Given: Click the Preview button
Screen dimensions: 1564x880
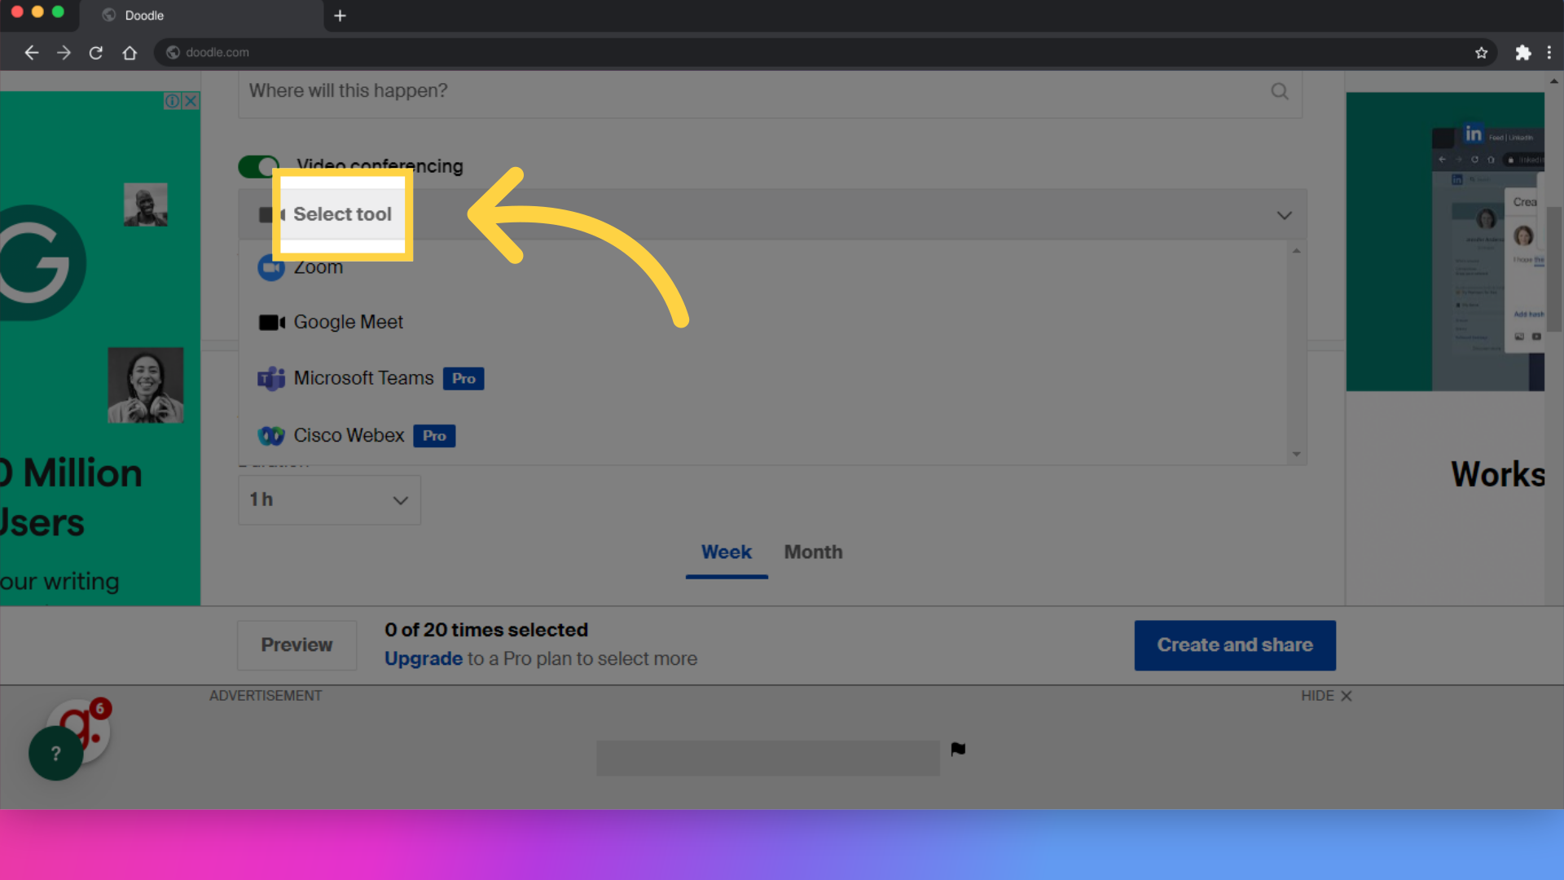Looking at the screenshot, I should 297,645.
